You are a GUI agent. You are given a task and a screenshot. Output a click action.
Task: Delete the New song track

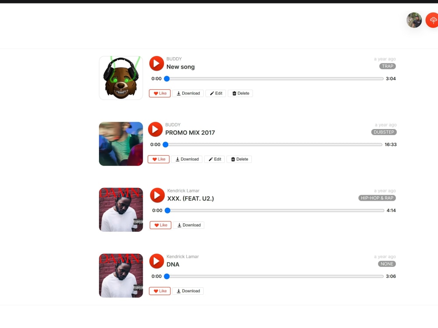coord(240,93)
